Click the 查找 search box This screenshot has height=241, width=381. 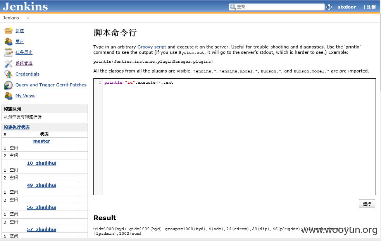[x=276, y=7]
